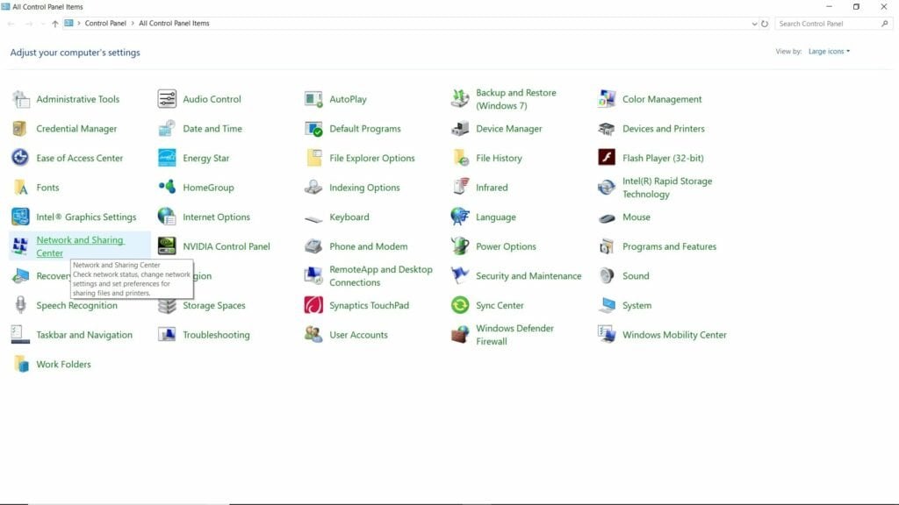This screenshot has height=505, width=899.
Task: Open the Troubleshooting link
Action: 216,334
